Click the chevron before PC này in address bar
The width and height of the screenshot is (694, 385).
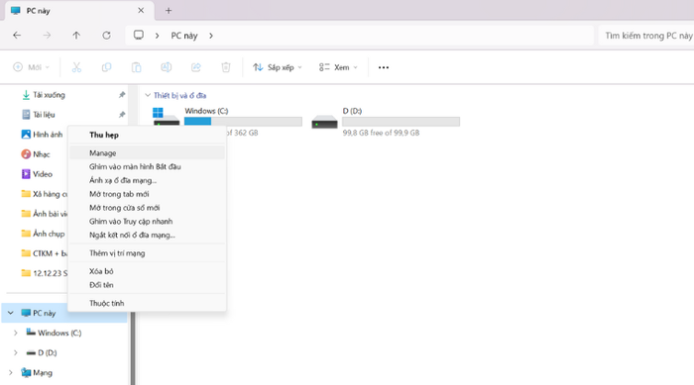pyautogui.click(x=157, y=36)
